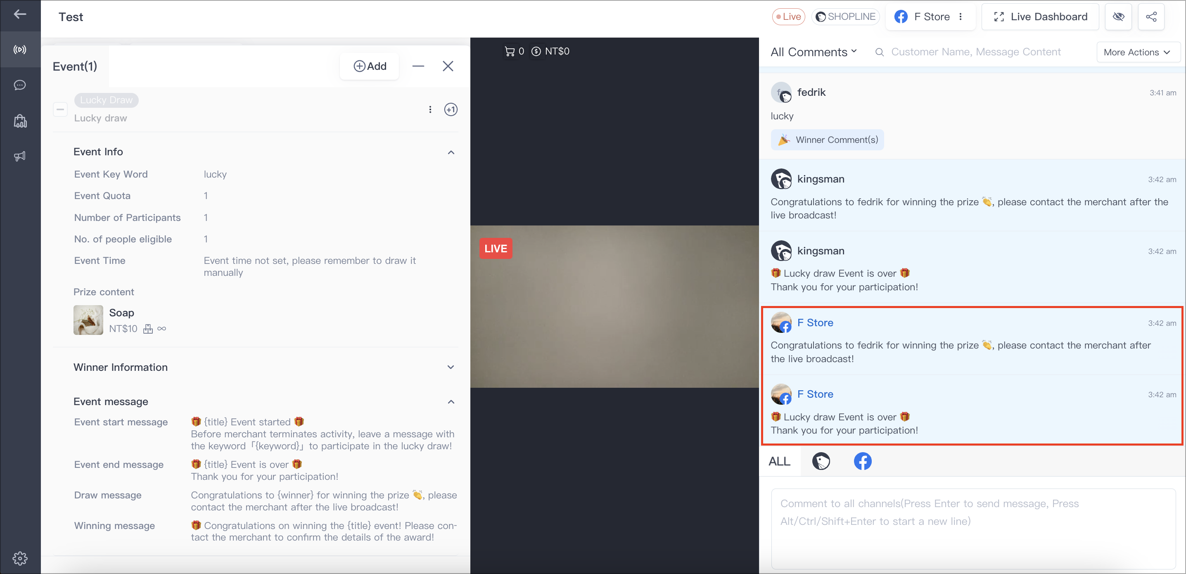Open the store products sidebar icon
Screen dimensions: 1186x574
pos(20,121)
